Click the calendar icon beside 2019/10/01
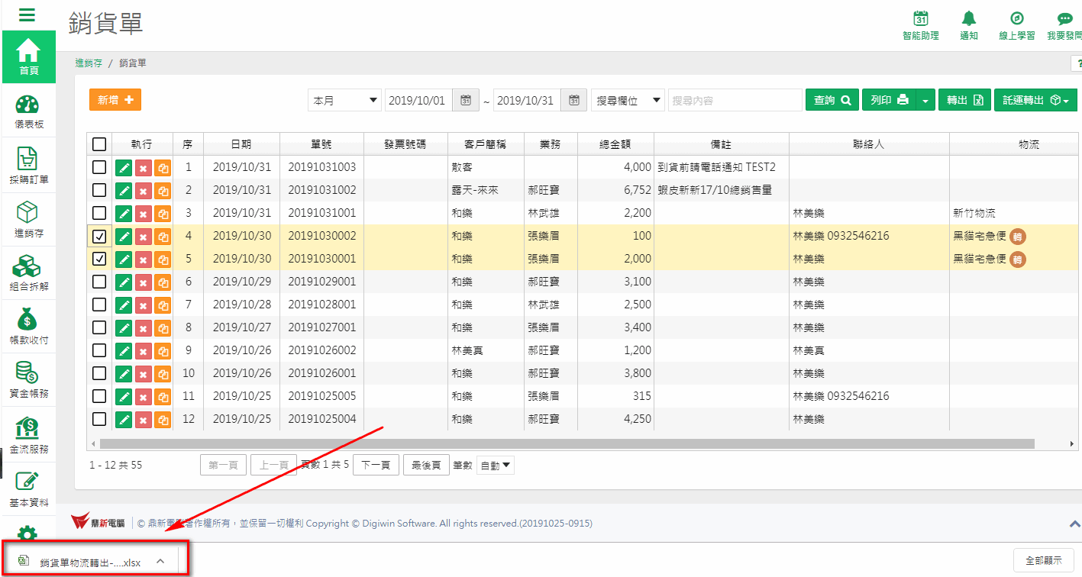 click(x=466, y=100)
